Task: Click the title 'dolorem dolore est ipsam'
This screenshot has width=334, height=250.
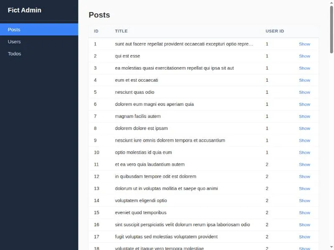Action: (x=141, y=128)
